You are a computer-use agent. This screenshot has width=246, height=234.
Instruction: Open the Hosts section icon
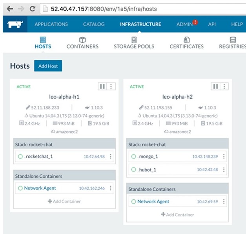[x=43, y=40]
